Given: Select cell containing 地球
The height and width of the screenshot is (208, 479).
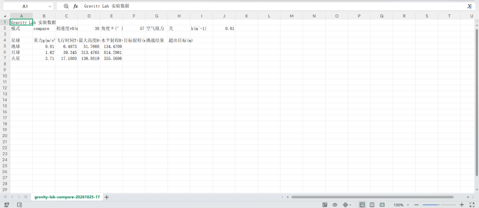Looking at the screenshot, I should (x=21, y=46).
